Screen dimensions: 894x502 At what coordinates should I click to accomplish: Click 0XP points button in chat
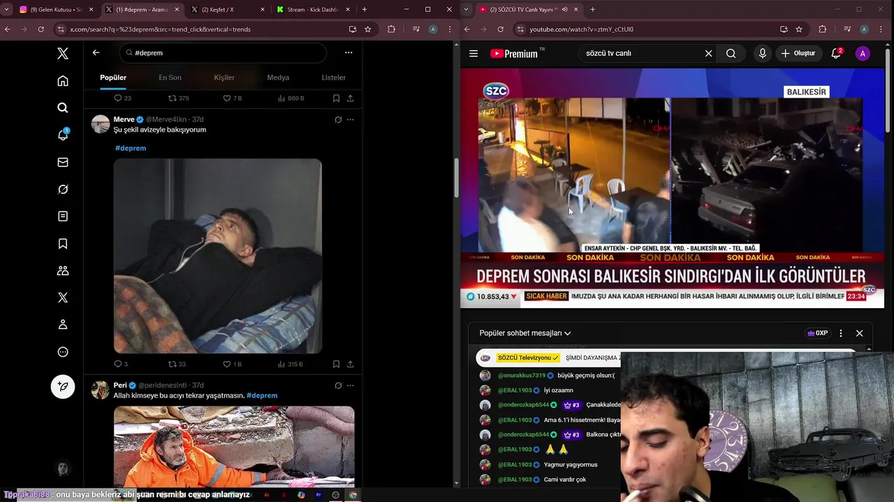(817, 333)
